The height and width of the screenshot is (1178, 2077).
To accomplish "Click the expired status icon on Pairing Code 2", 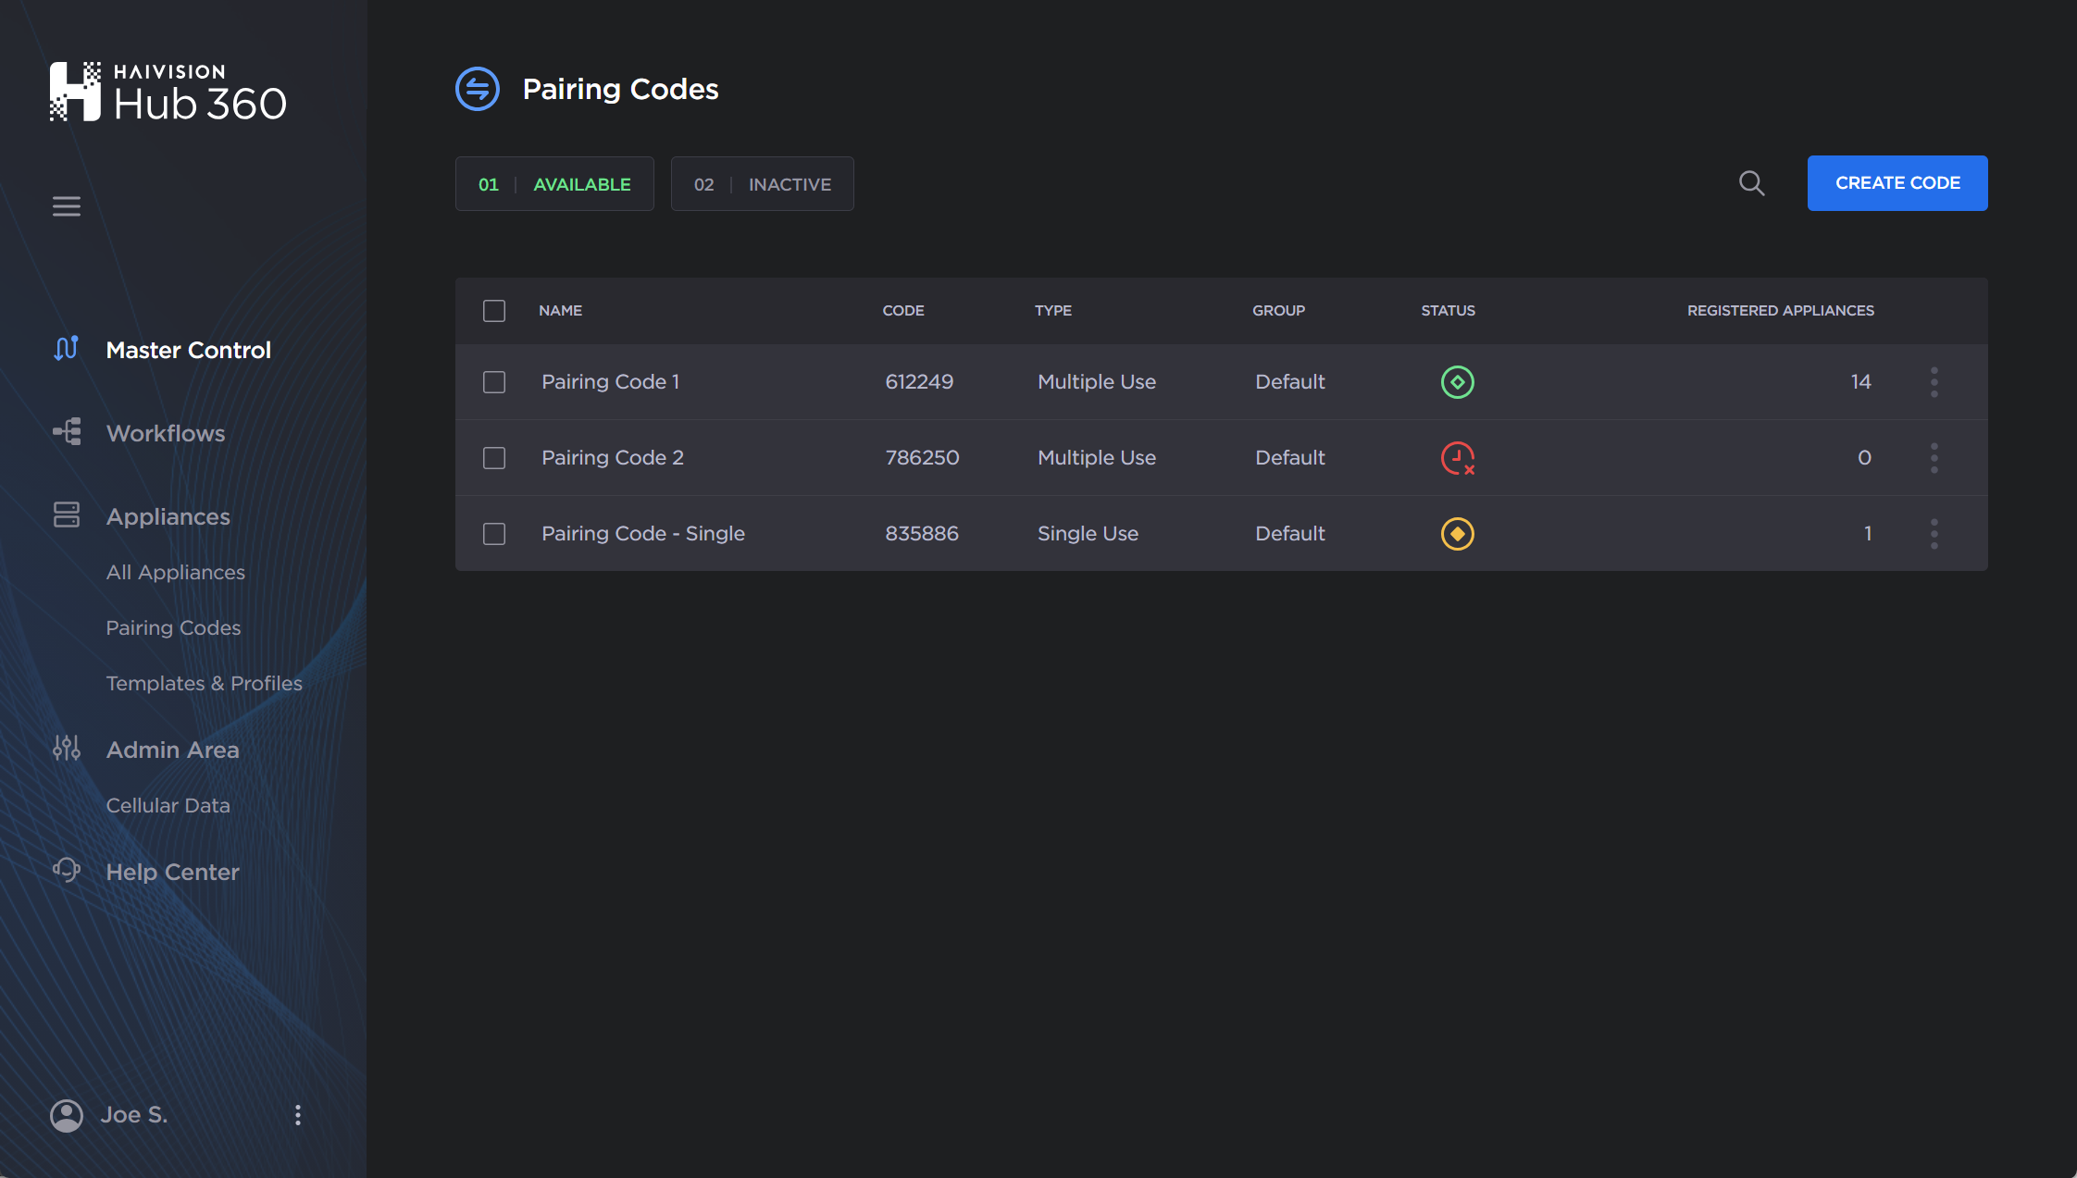I will [1456, 457].
